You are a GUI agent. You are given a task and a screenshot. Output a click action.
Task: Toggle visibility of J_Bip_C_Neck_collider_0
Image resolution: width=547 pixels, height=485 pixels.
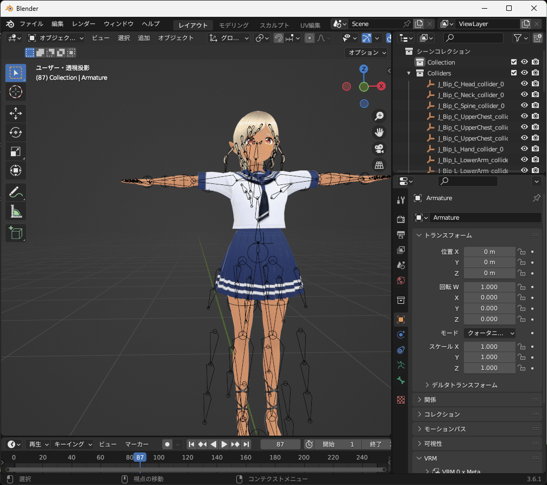tap(524, 95)
